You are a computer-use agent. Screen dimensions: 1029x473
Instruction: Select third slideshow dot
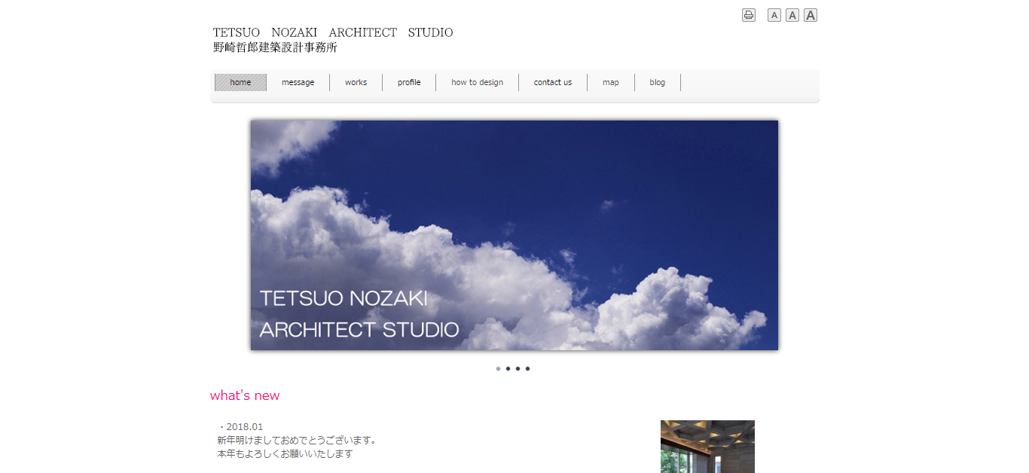(x=518, y=368)
